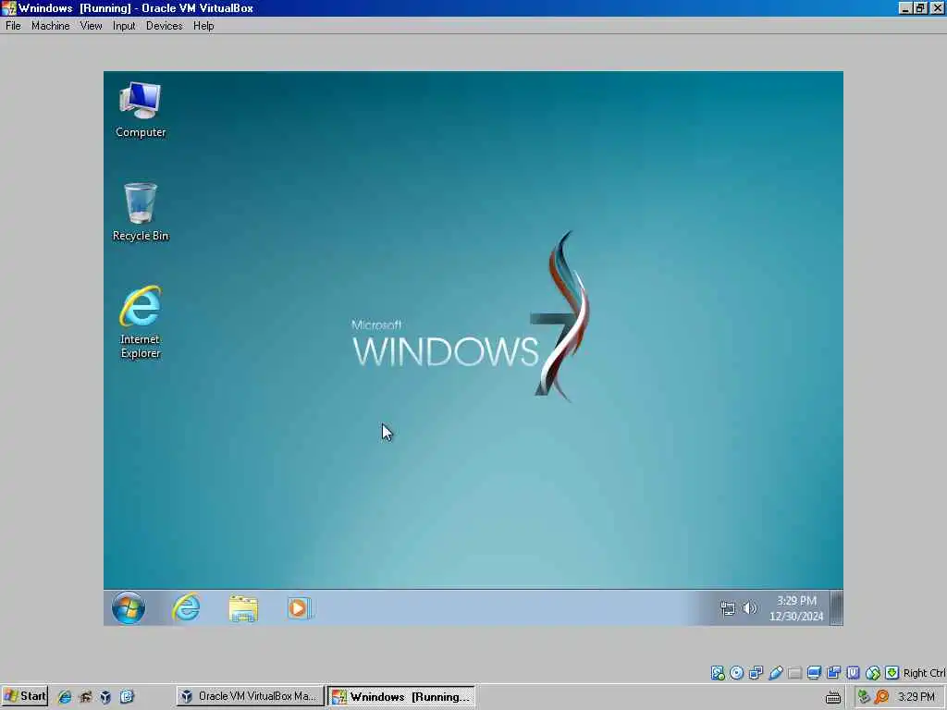Click the hard disk activity status icon
Image resolution: width=947 pixels, height=710 pixels.
point(718,673)
